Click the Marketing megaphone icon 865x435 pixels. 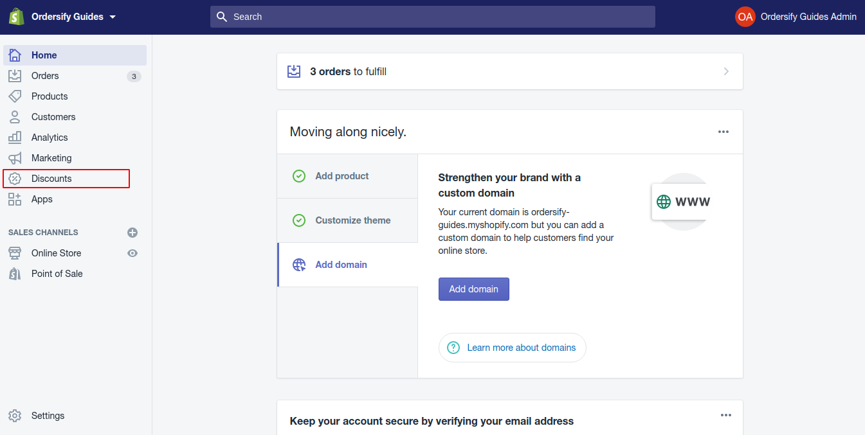[15, 158]
